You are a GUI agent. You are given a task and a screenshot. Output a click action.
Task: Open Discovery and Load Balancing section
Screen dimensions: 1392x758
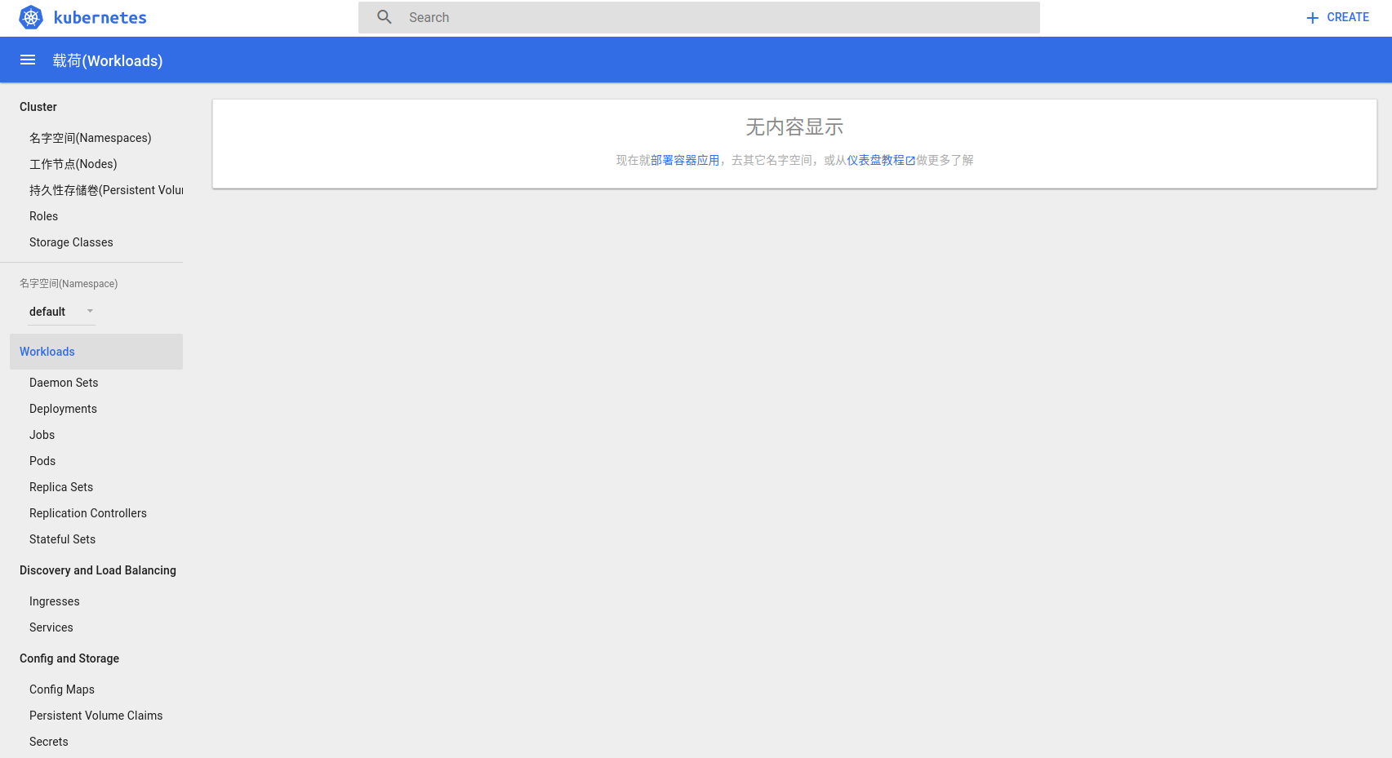tap(98, 570)
